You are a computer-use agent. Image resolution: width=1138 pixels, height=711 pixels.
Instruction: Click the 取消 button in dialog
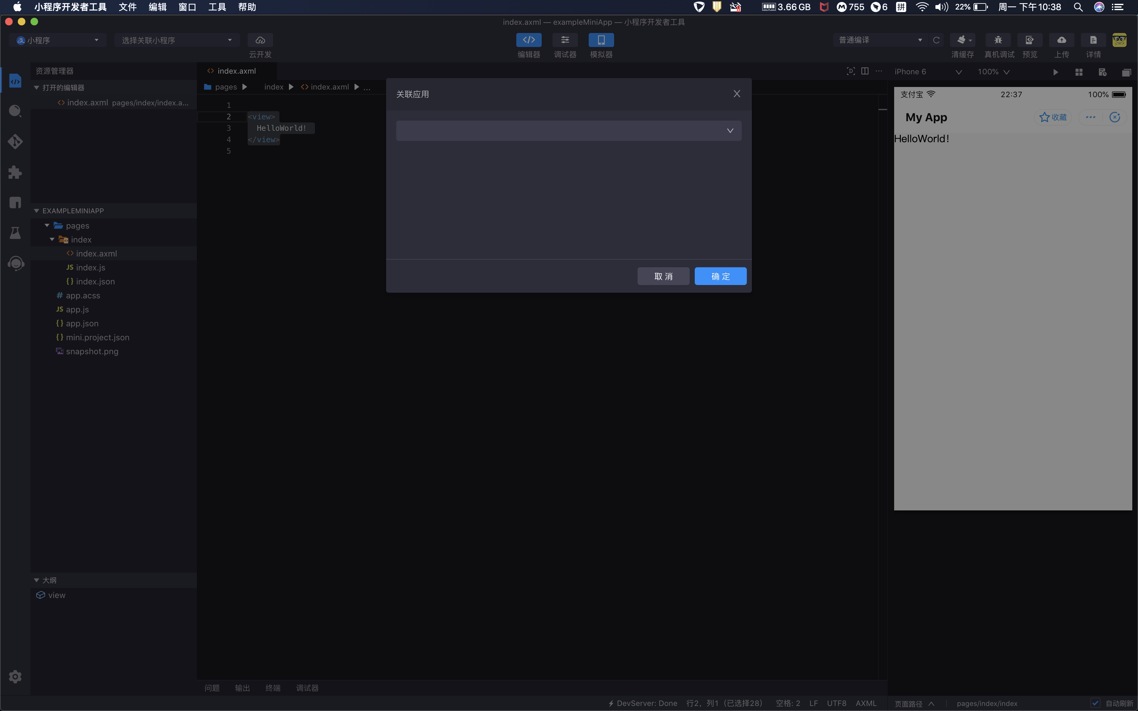663,276
